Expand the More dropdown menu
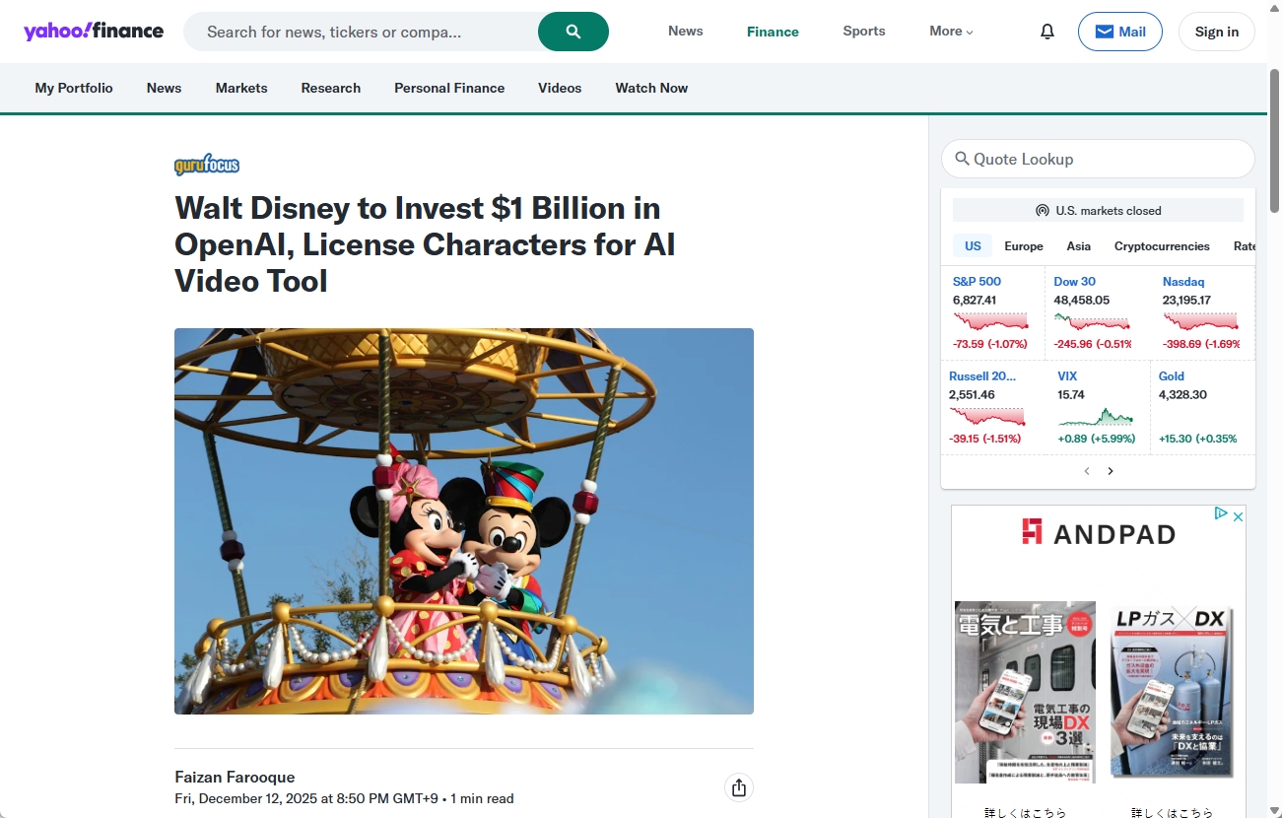This screenshot has height=818, width=1282. [951, 32]
